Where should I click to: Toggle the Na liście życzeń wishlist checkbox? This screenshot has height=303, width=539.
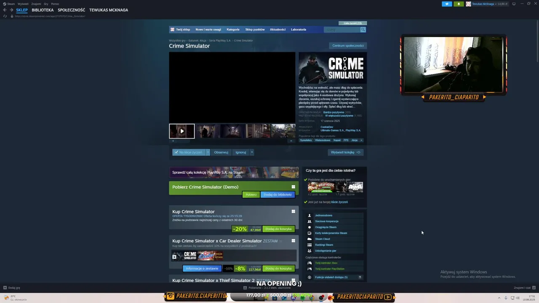point(176,152)
